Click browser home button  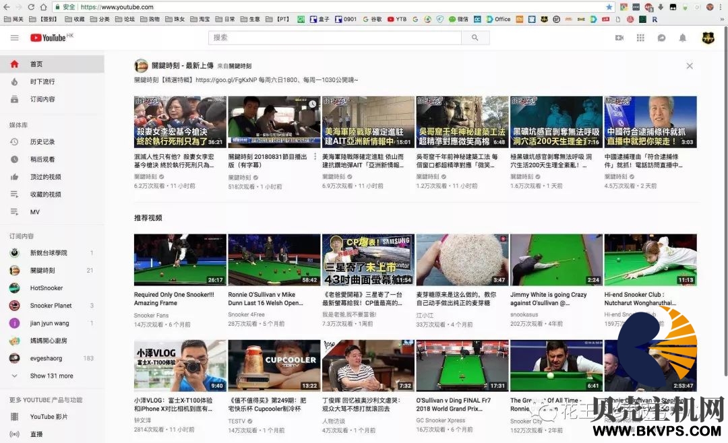43,7
